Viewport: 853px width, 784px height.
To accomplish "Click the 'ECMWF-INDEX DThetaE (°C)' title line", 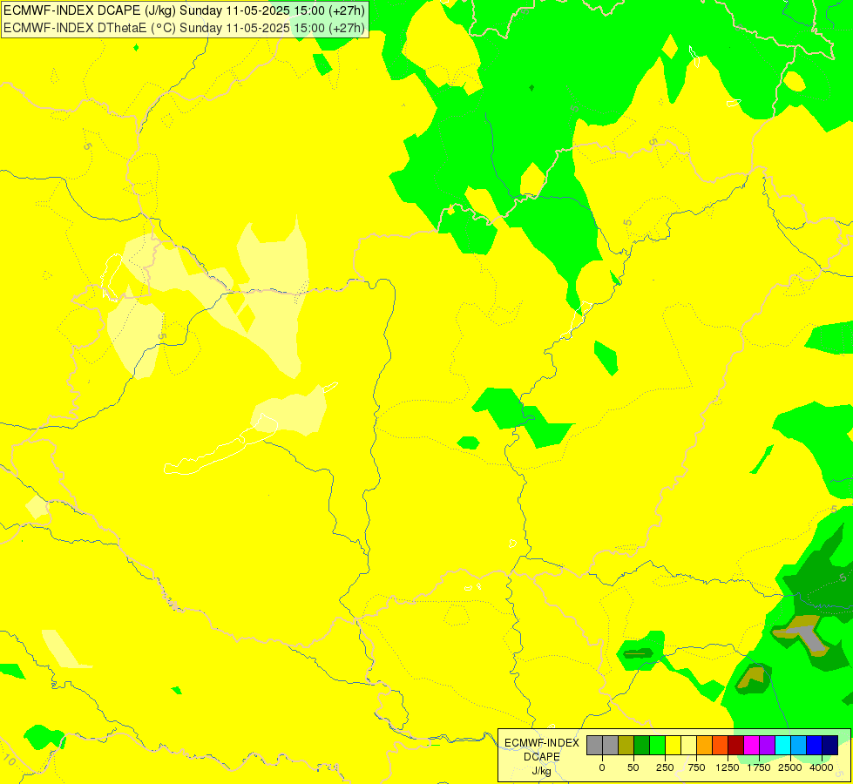I will pos(185,28).
